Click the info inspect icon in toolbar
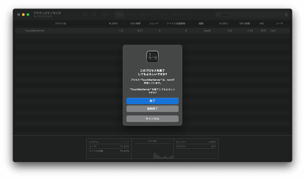Screen dimensions: 305x179 click(94, 15)
